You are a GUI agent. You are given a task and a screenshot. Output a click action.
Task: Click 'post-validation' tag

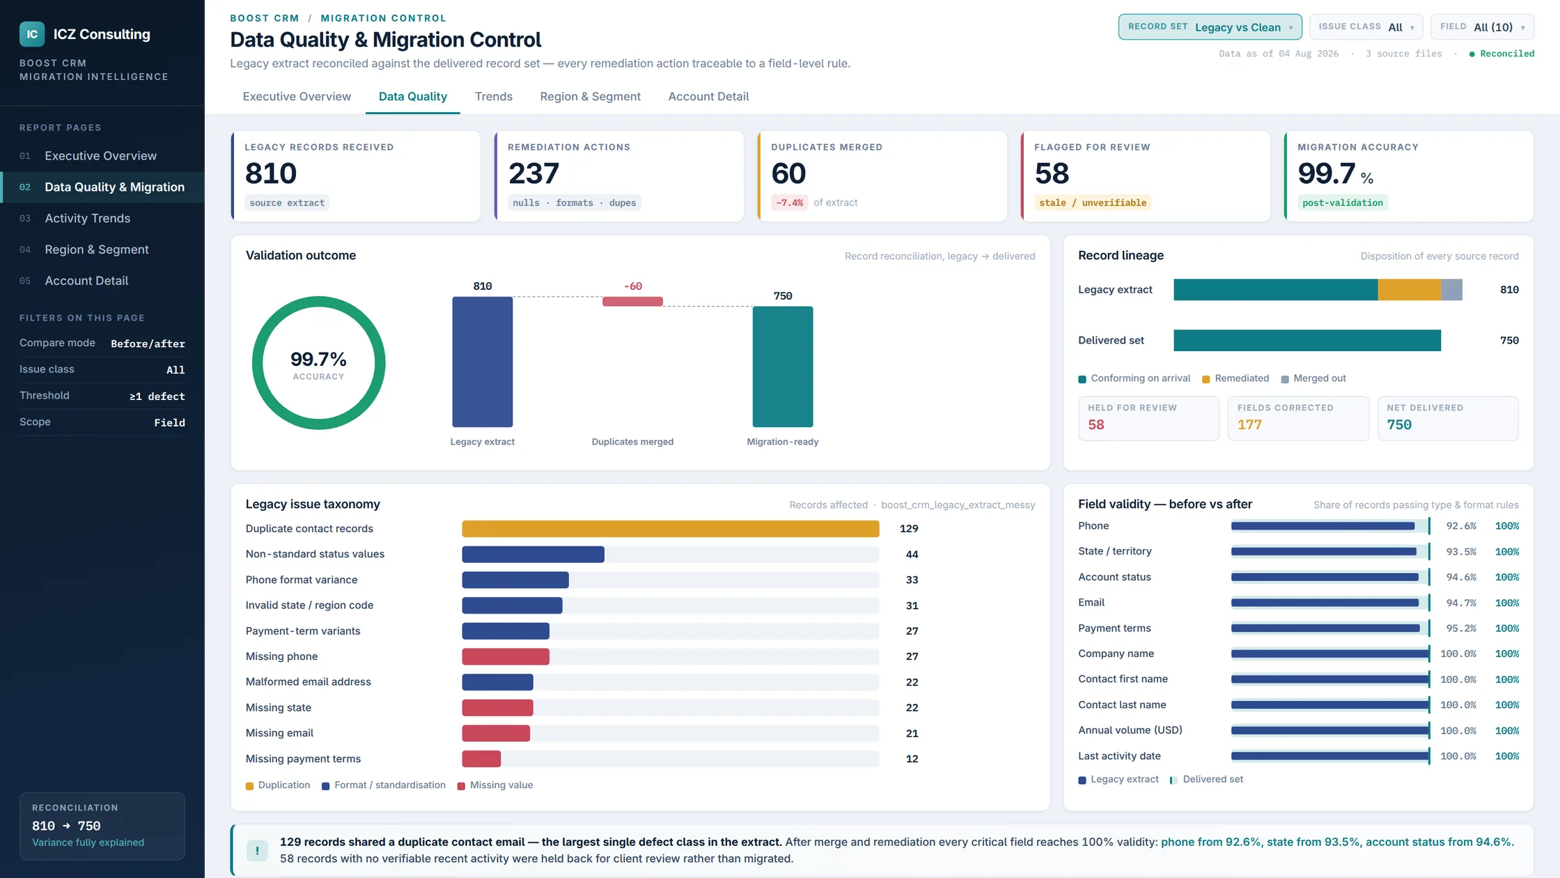(1342, 203)
